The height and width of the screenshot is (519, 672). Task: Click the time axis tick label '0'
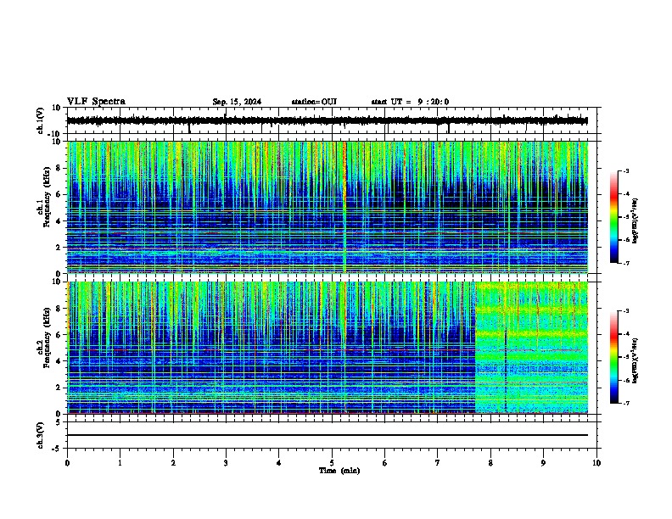pos(67,462)
